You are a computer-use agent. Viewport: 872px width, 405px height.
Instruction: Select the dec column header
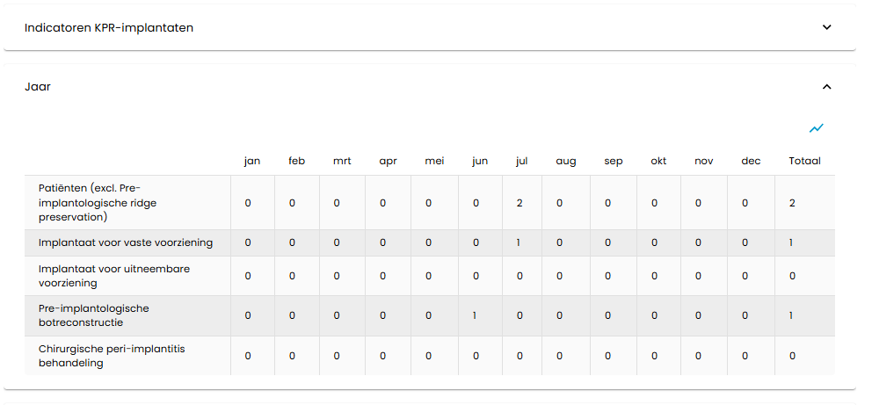click(751, 162)
